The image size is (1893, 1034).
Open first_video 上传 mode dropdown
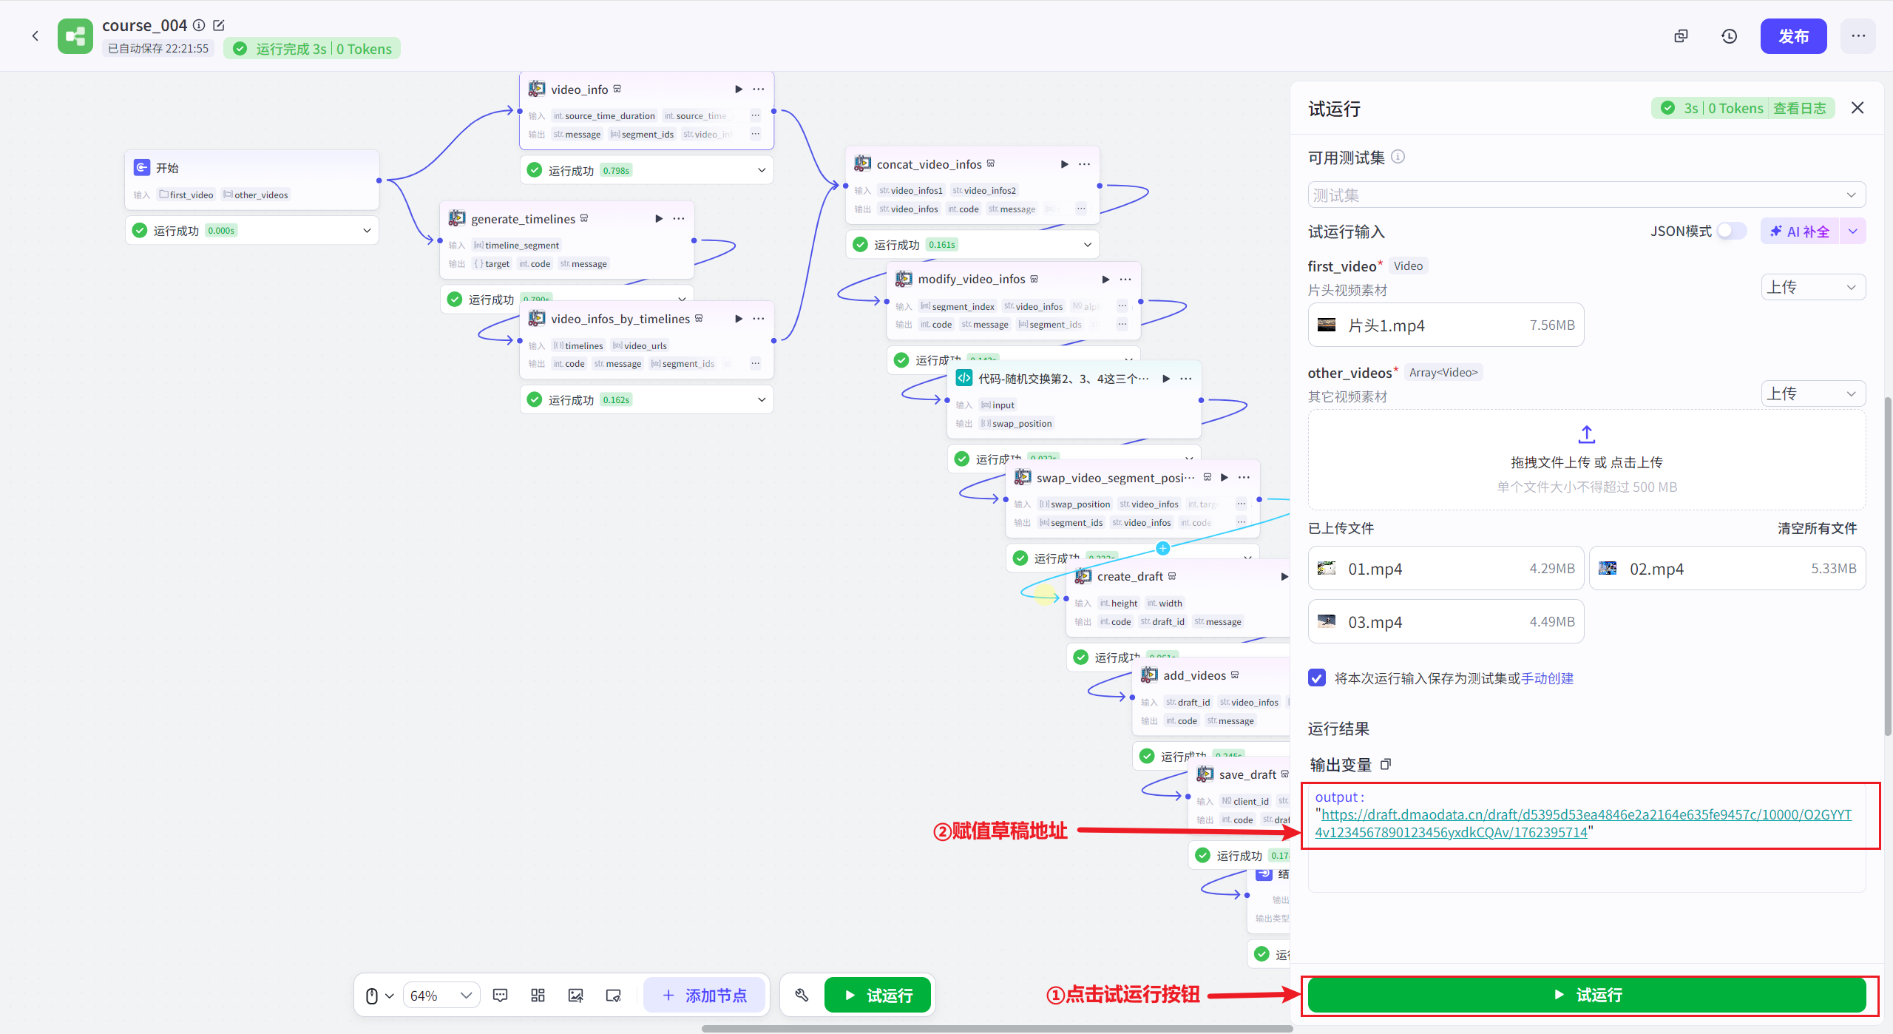[1812, 288]
